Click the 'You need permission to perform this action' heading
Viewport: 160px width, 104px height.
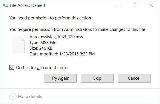tap(50, 18)
